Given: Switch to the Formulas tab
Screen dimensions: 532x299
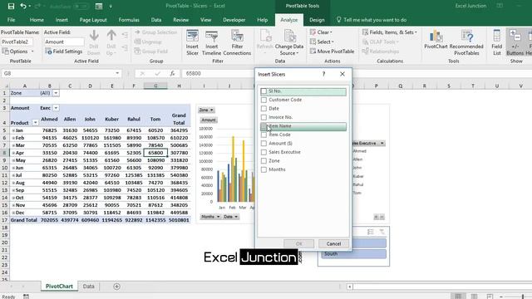Looking at the screenshot, I should click(x=129, y=20).
